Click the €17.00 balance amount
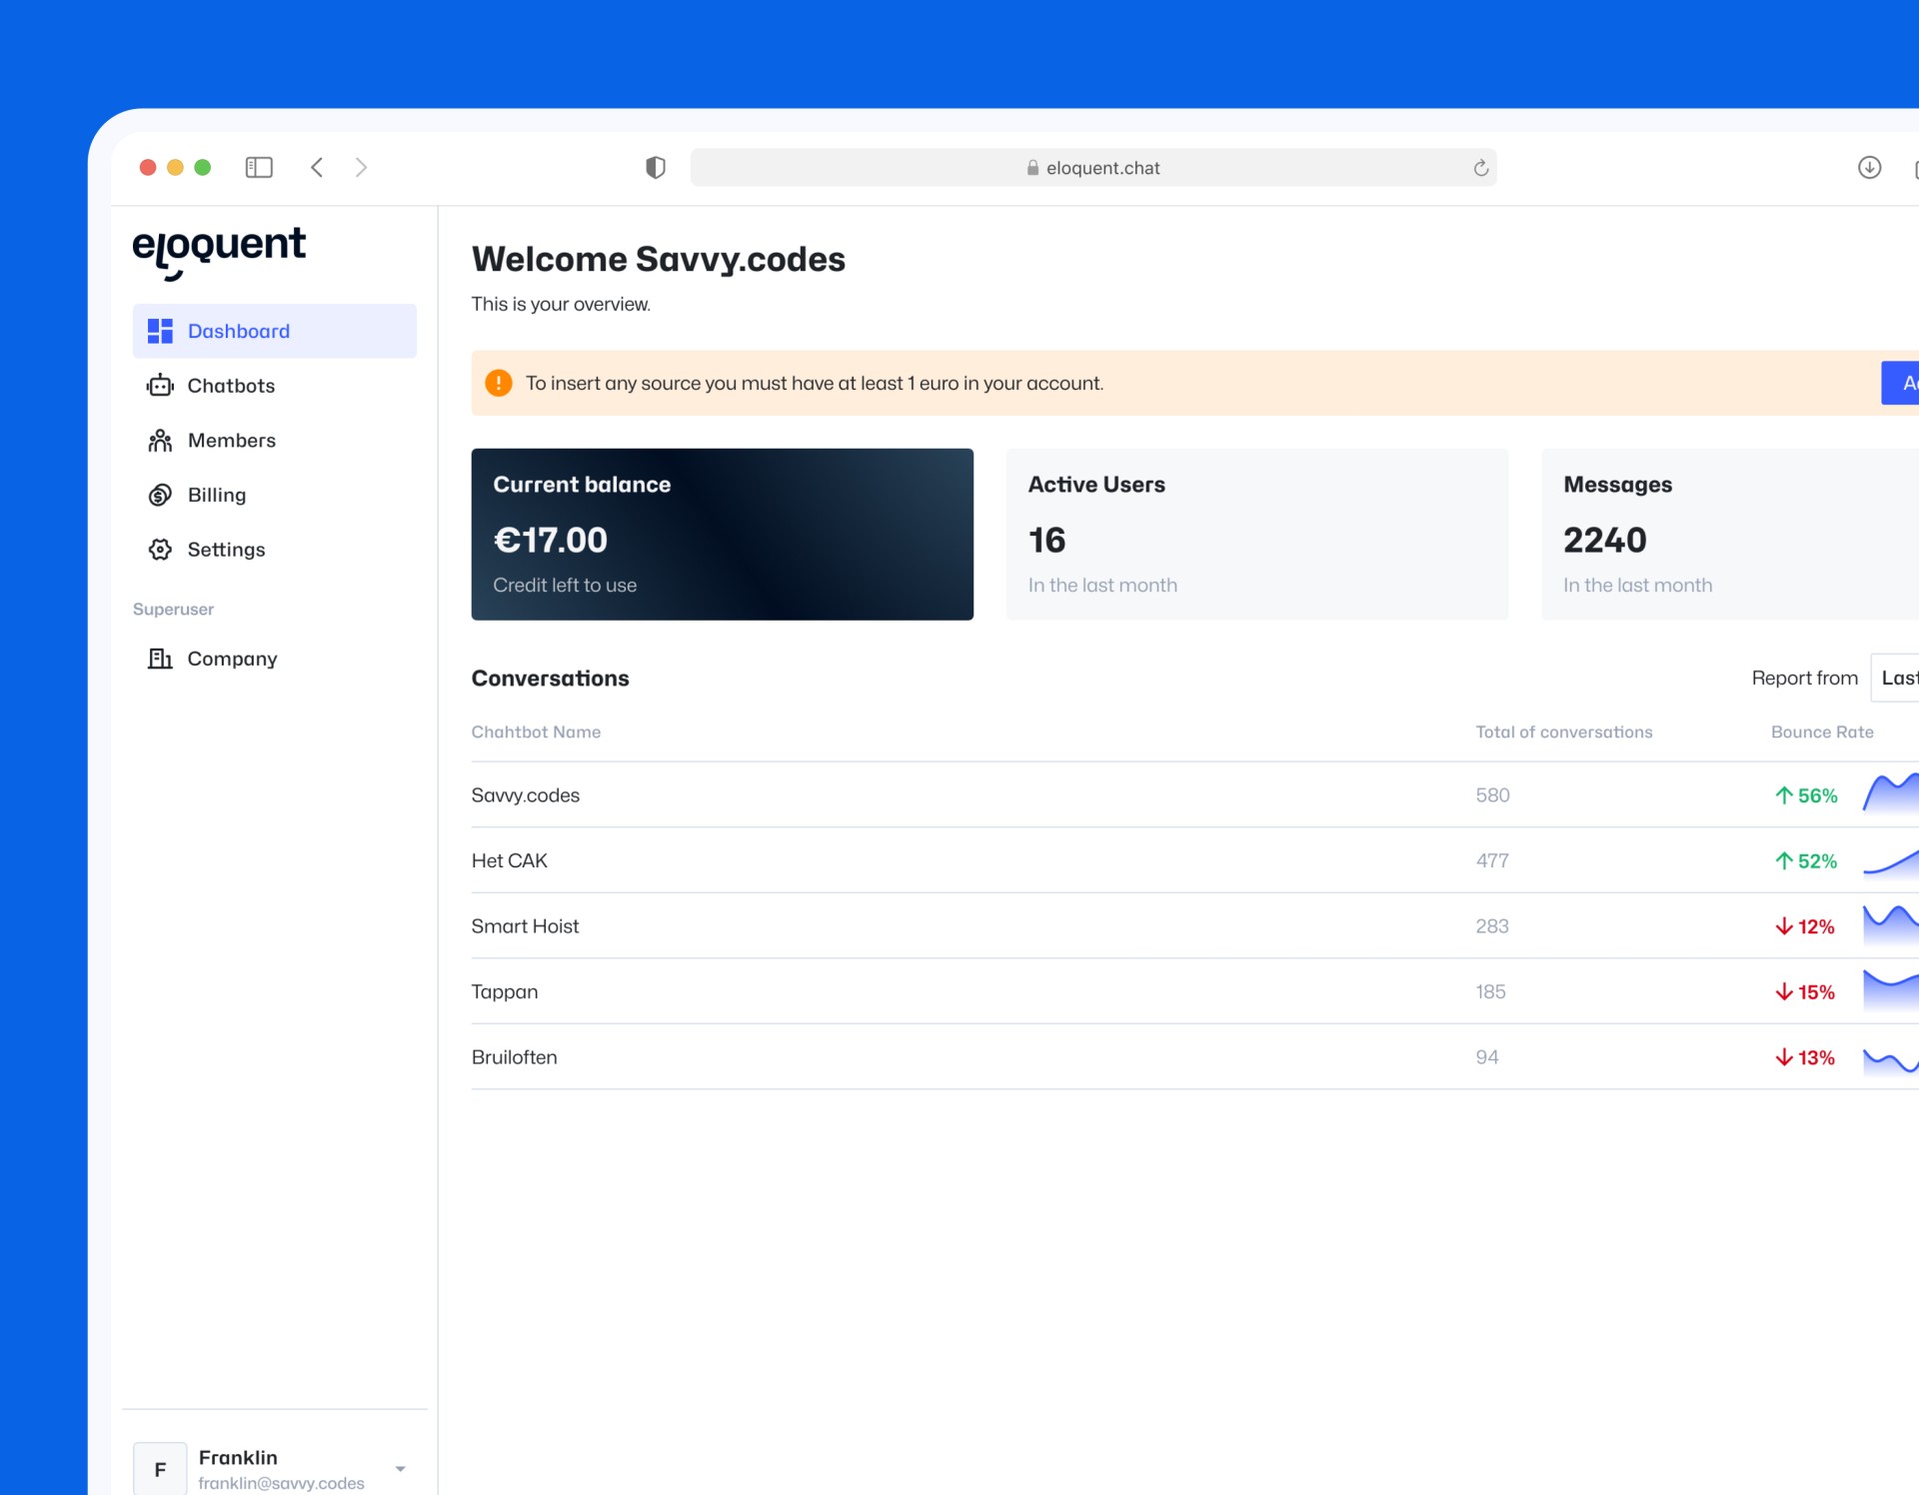 tap(550, 540)
